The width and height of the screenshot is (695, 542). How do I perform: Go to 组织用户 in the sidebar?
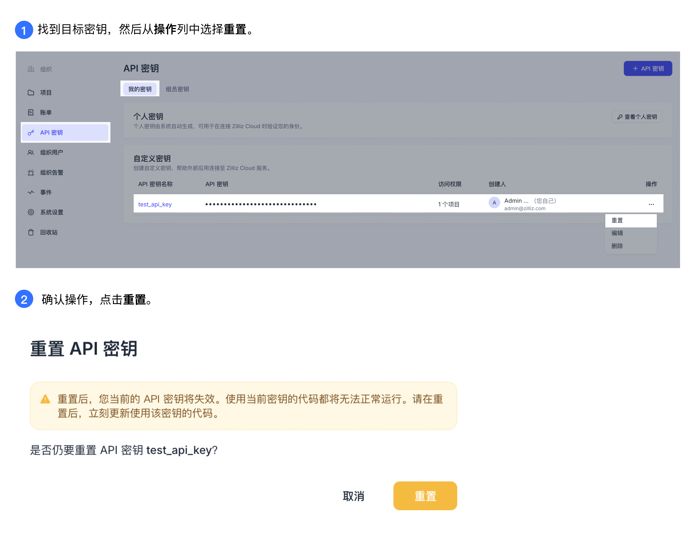tap(65, 153)
